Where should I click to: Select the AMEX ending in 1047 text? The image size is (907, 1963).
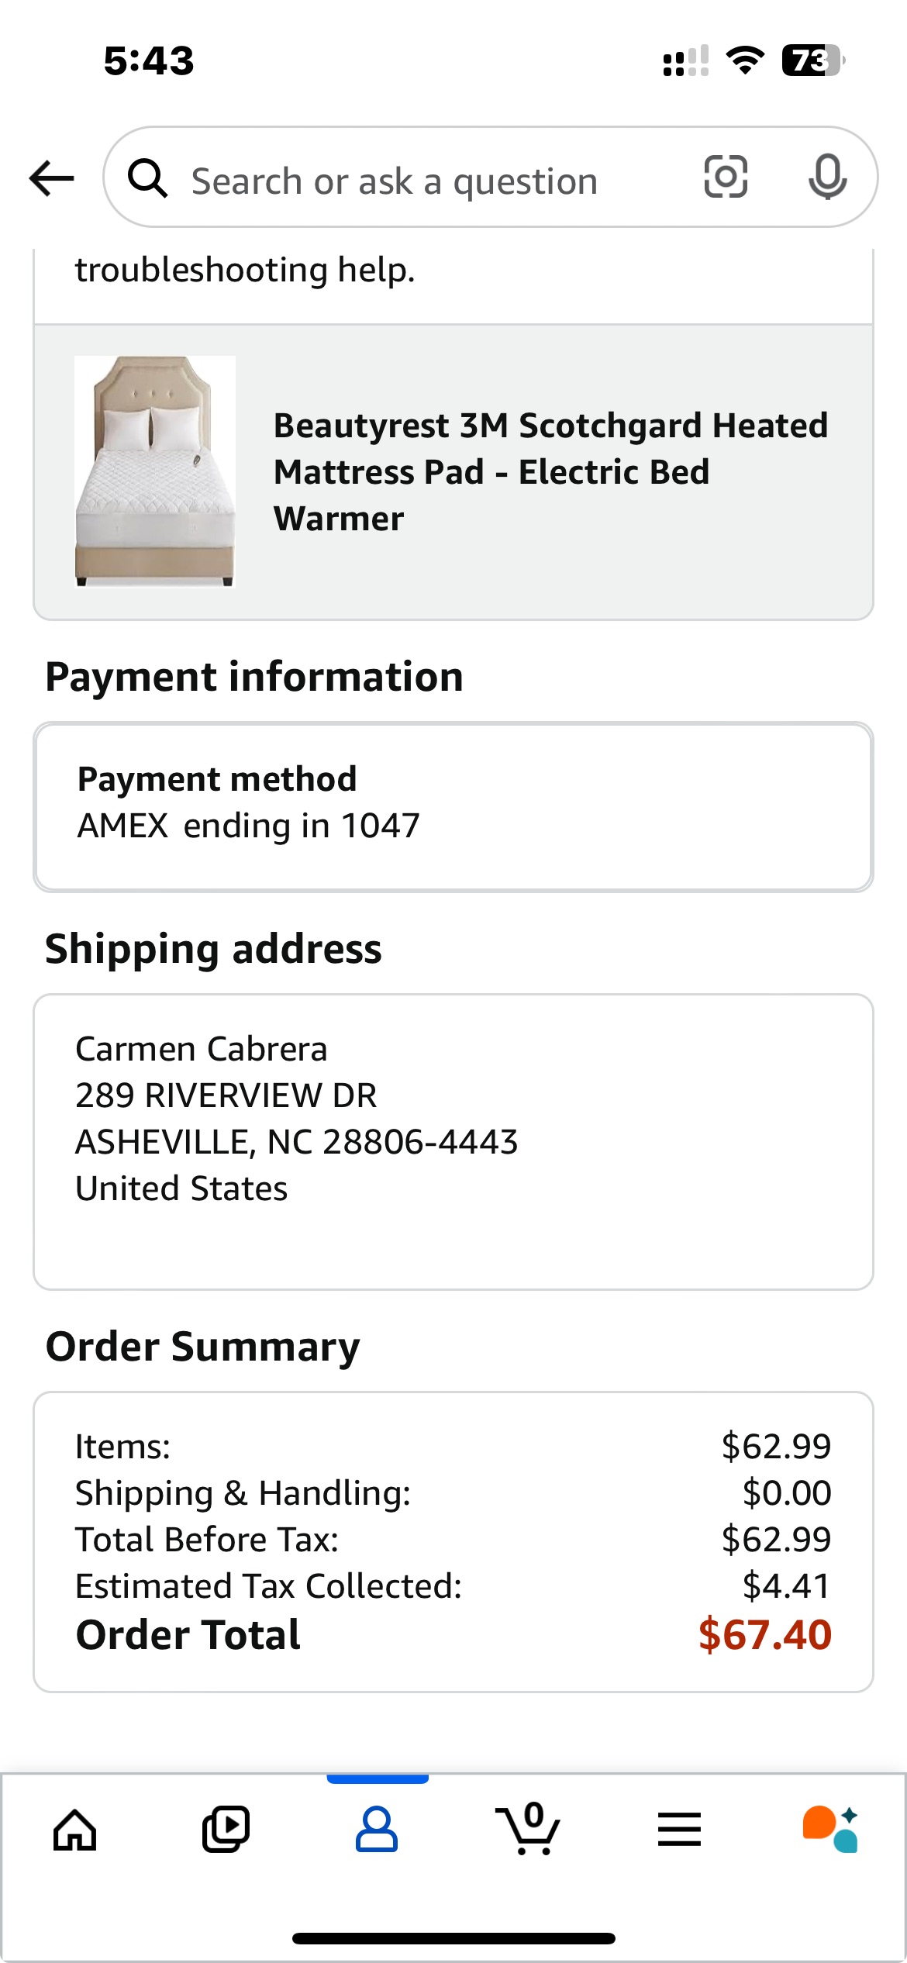(x=248, y=826)
